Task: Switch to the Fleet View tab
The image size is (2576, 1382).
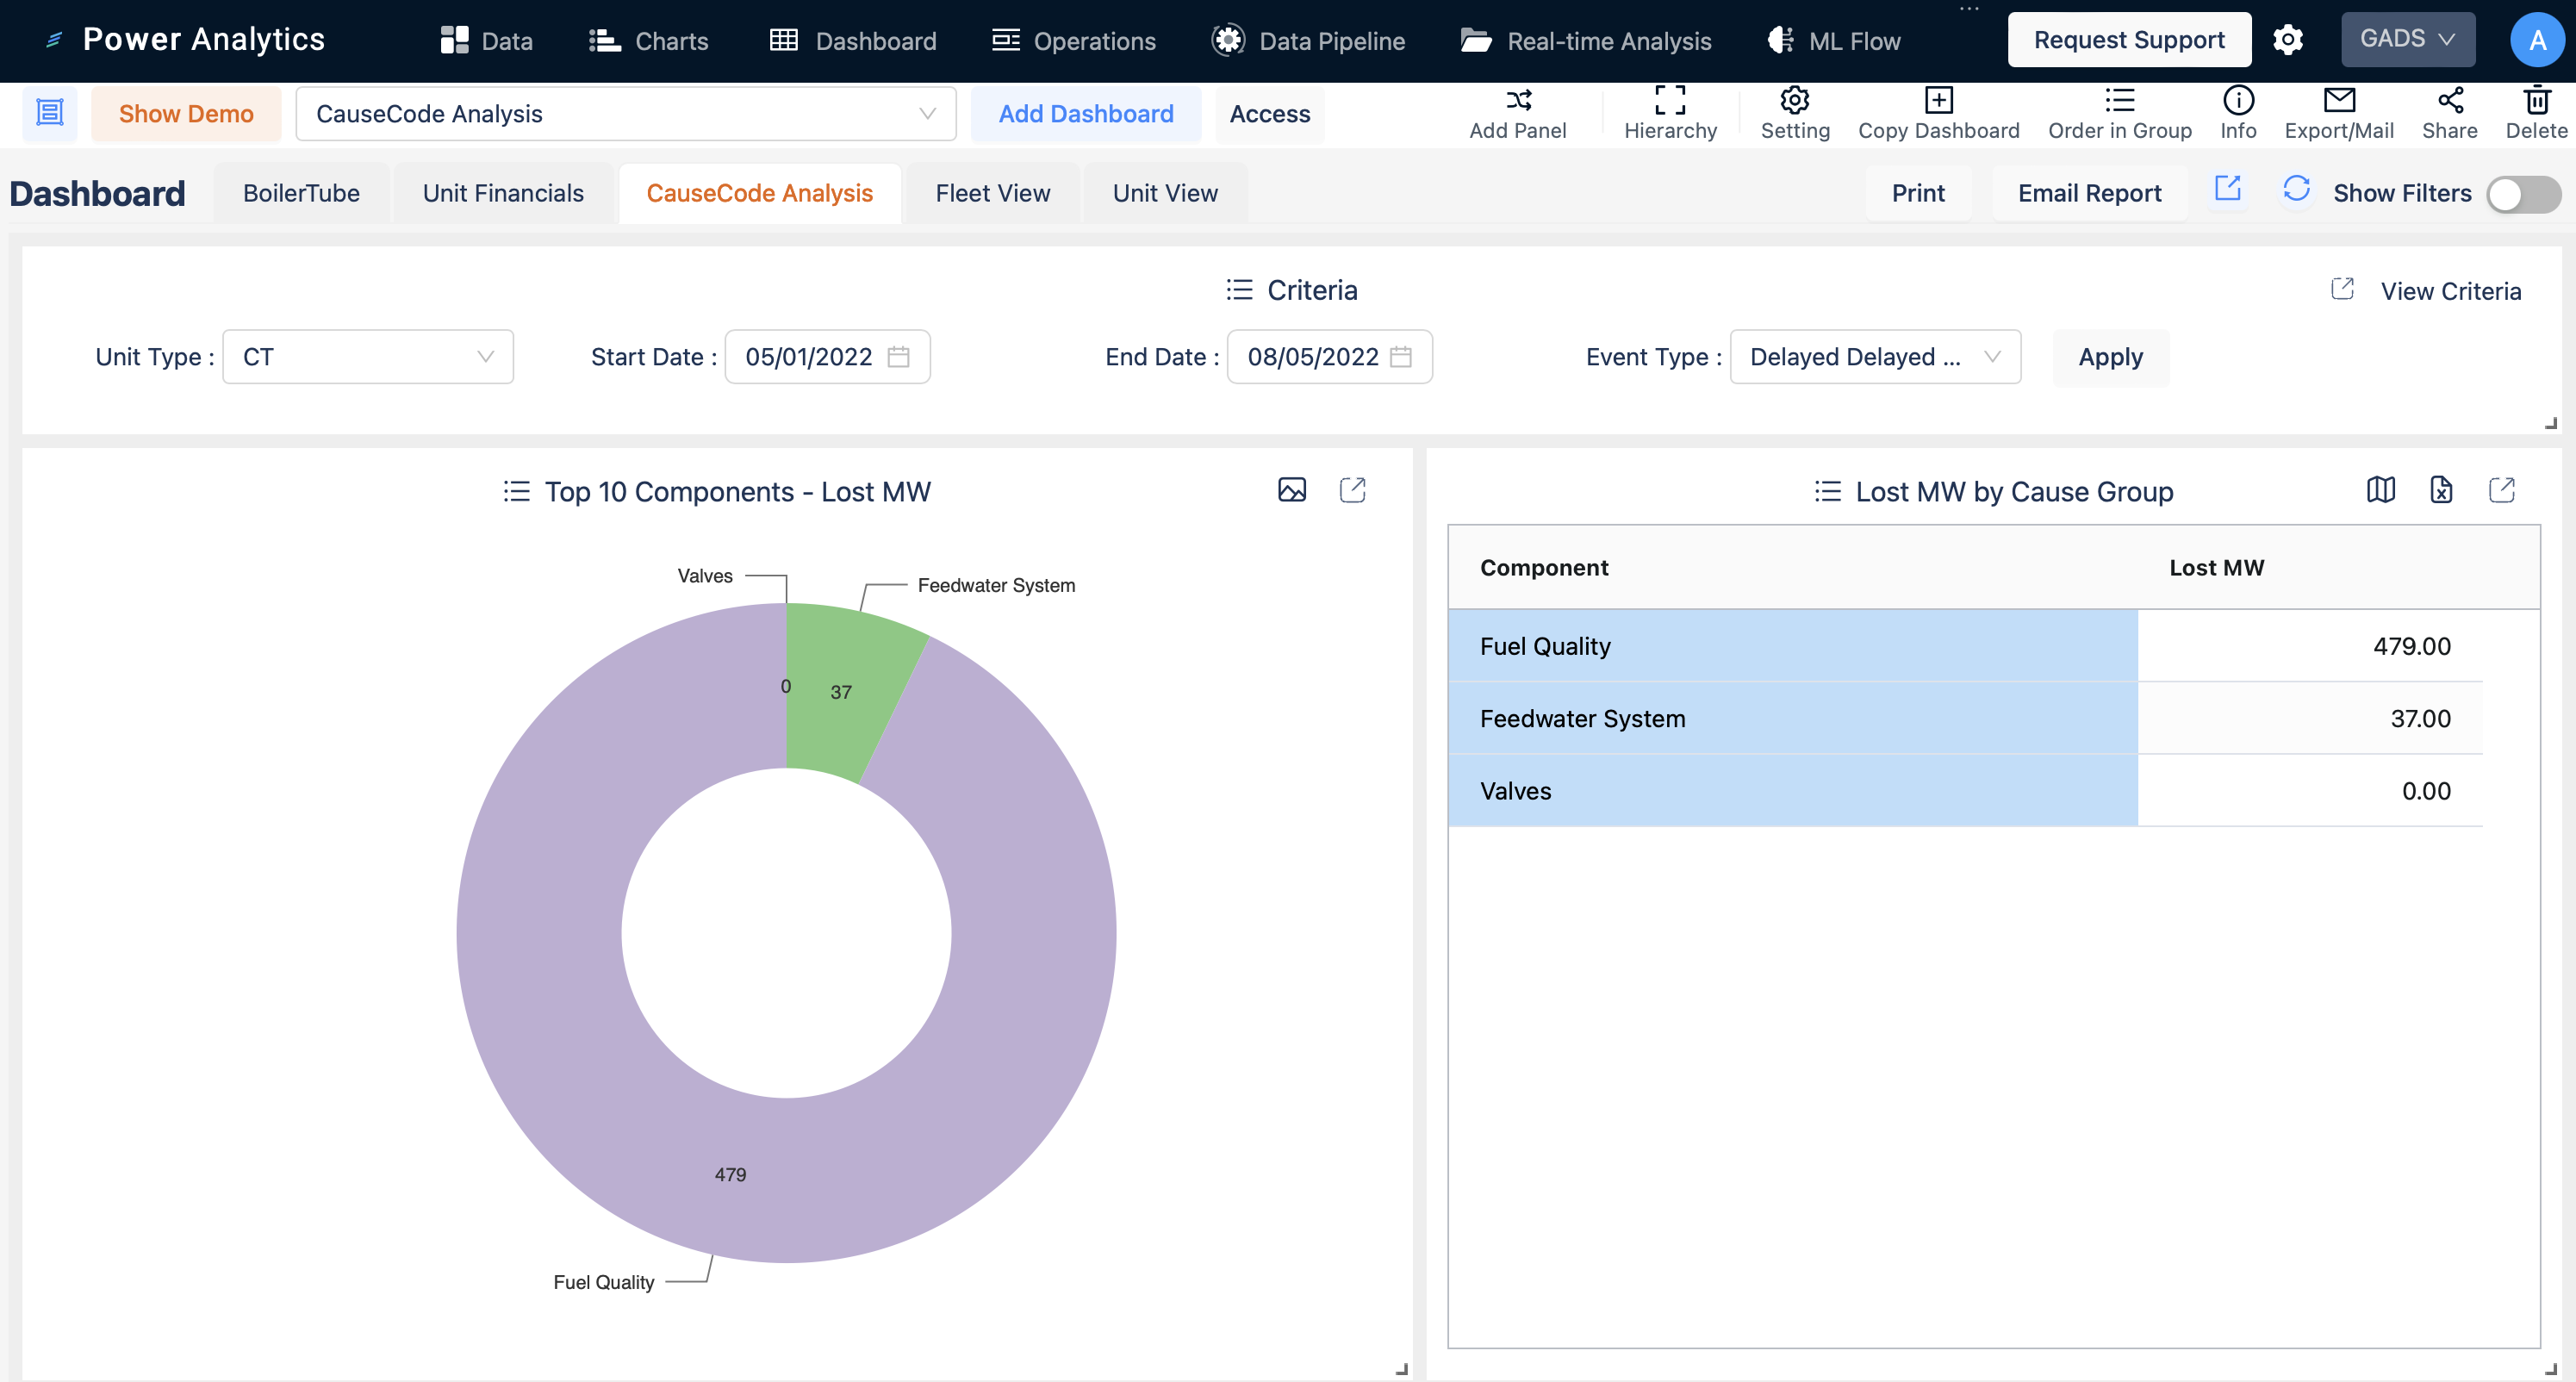Action: pyautogui.click(x=992, y=192)
